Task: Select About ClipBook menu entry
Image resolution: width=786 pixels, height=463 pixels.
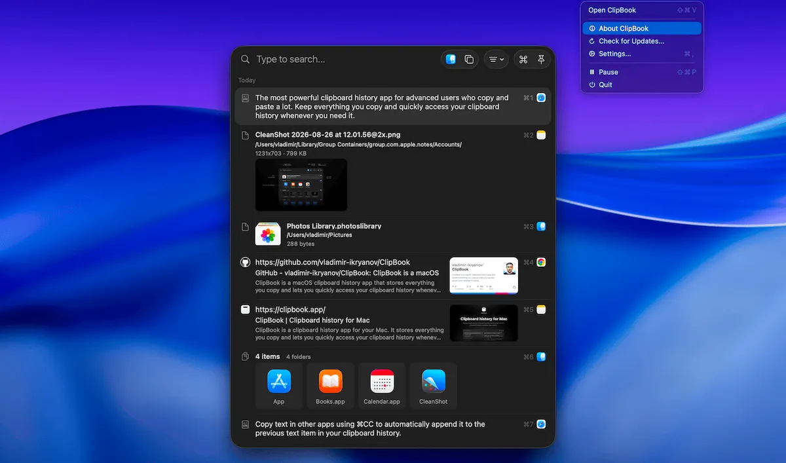Action: (642, 28)
